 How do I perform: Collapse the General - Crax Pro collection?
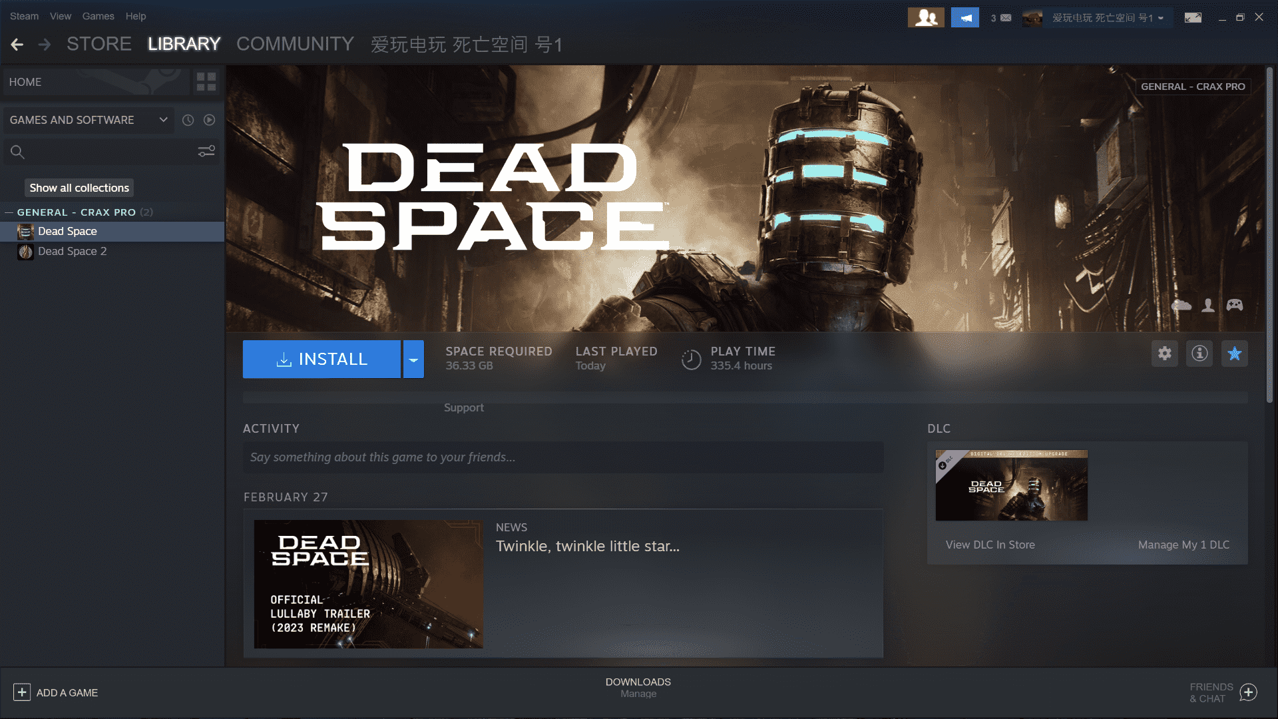9,212
